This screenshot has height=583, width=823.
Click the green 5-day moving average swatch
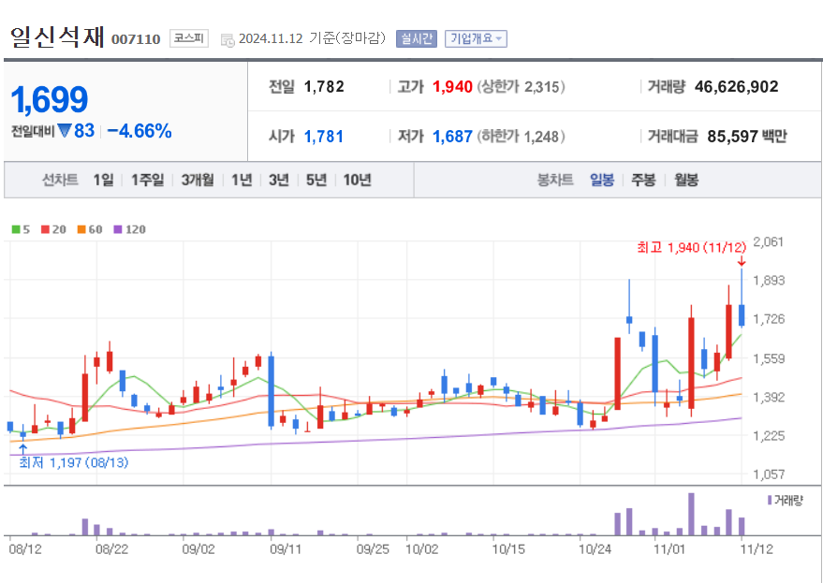[x=16, y=229]
